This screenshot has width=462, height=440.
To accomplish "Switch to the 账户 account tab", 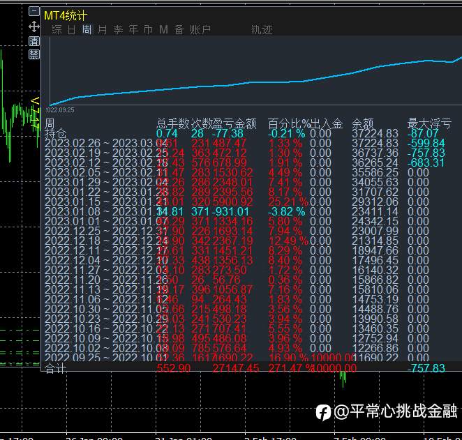I will pyautogui.click(x=200, y=29).
